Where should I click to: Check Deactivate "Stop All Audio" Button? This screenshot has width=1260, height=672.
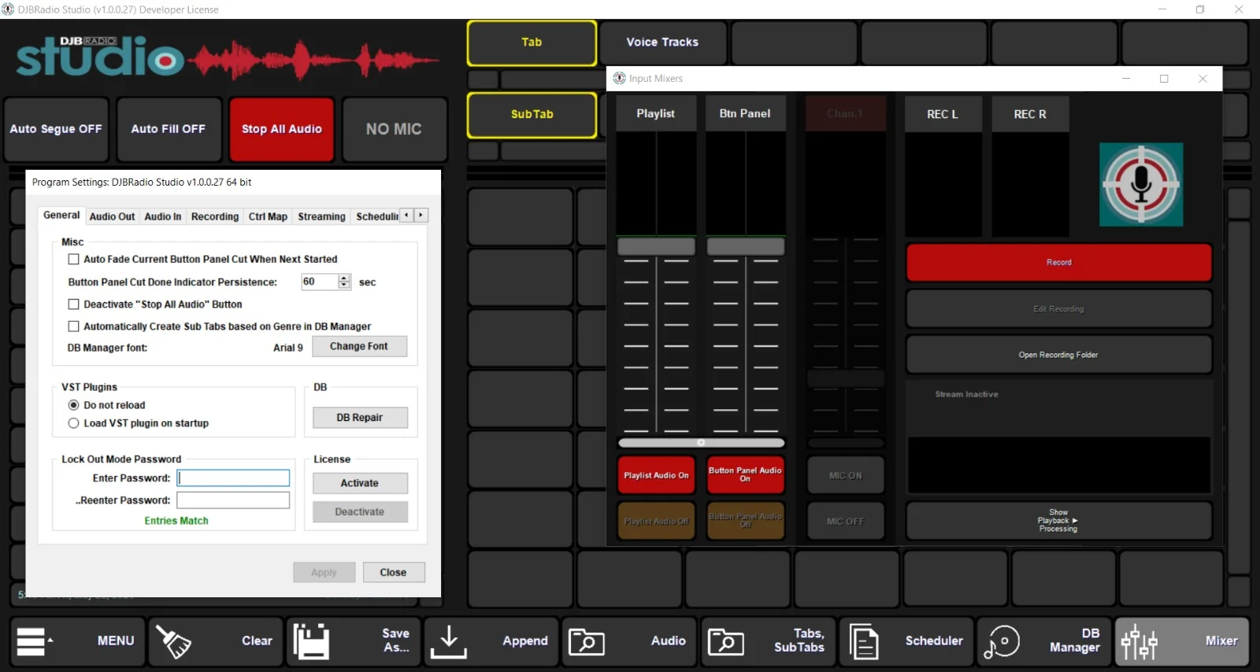pyautogui.click(x=74, y=304)
